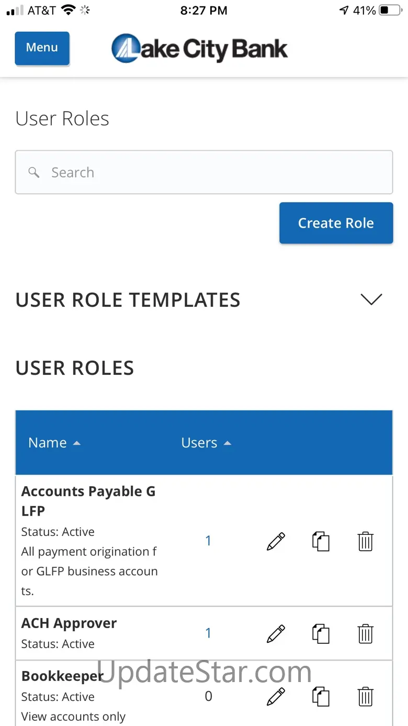Open user count for Accounts Payable GLFP
This screenshot has height=726, width=408.
tap(208, 541)
